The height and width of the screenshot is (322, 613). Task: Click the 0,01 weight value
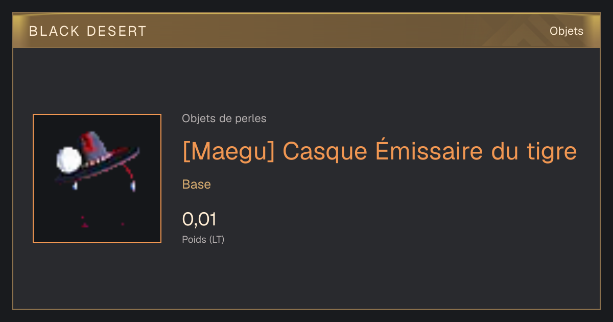[x=199, y=219]
